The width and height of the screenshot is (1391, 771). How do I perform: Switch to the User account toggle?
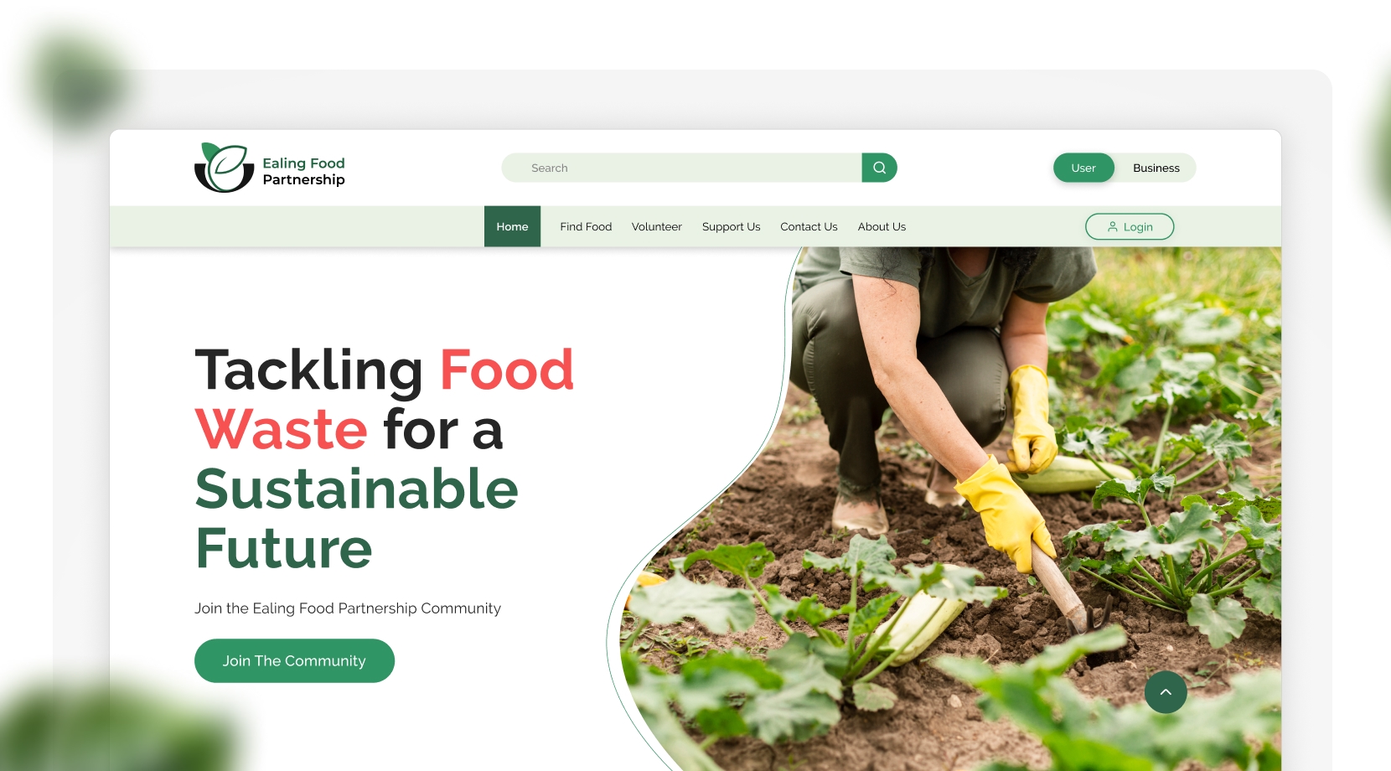[x=1083, y=168]
